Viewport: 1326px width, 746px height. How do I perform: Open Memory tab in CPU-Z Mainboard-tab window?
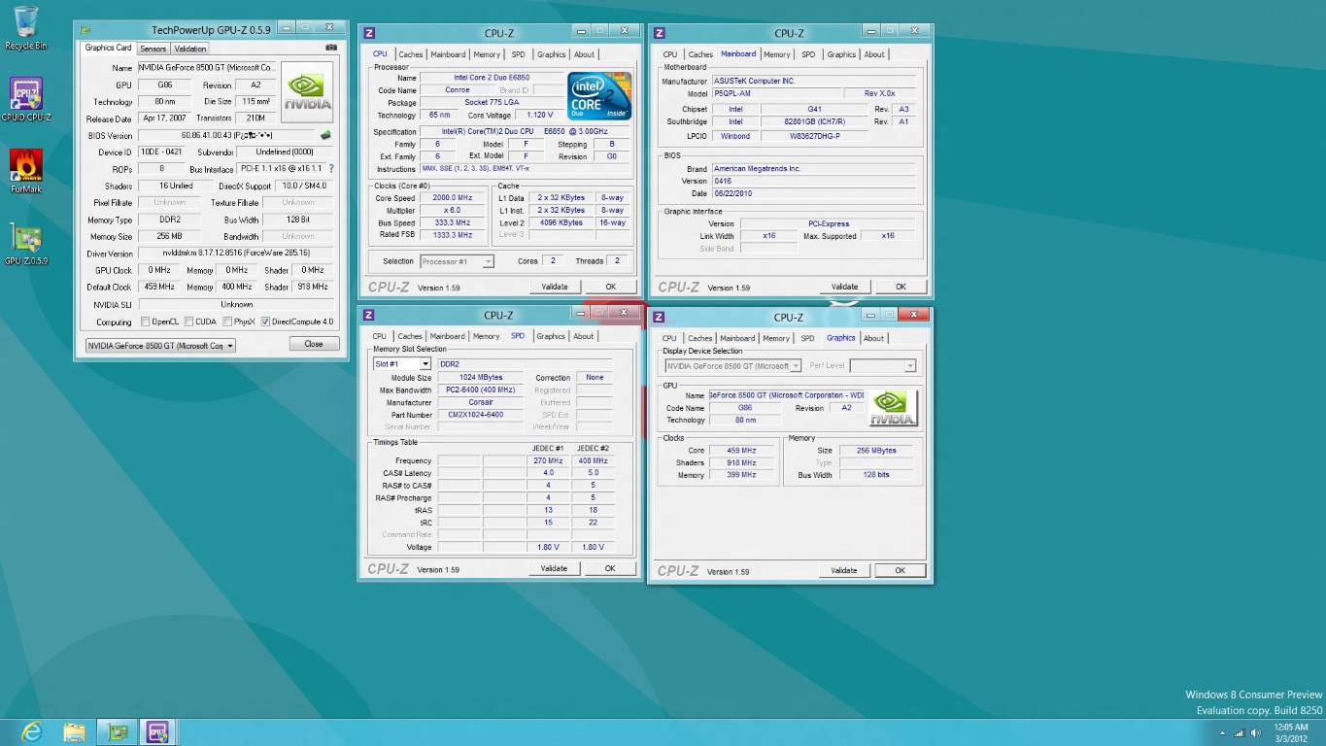tap(777, 54)
